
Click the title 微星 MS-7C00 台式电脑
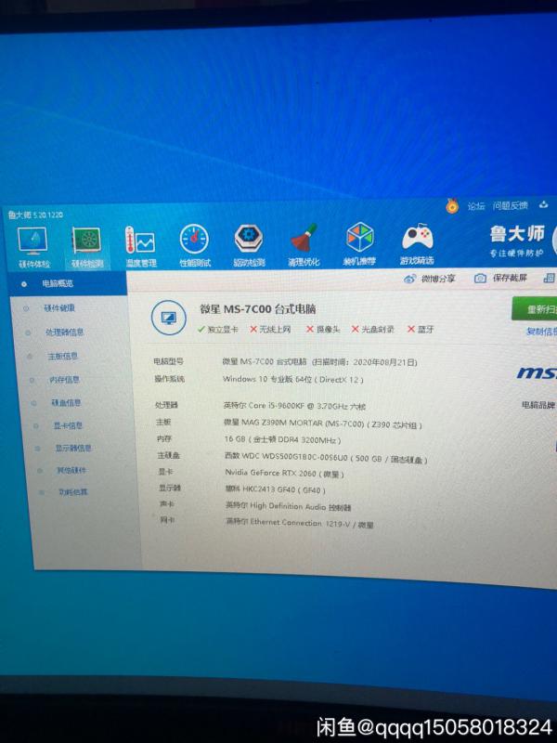click(x=258, y=309)
